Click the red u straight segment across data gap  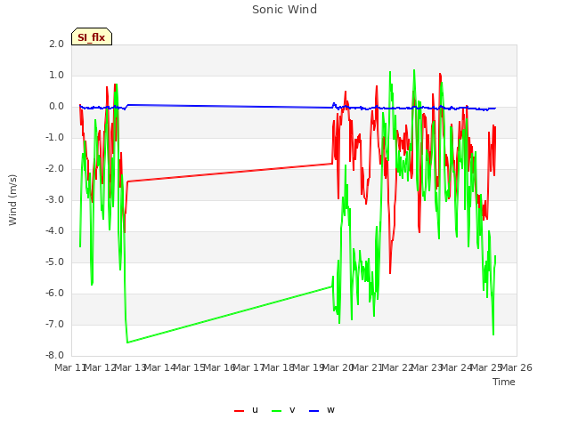[x=230, y=173]
